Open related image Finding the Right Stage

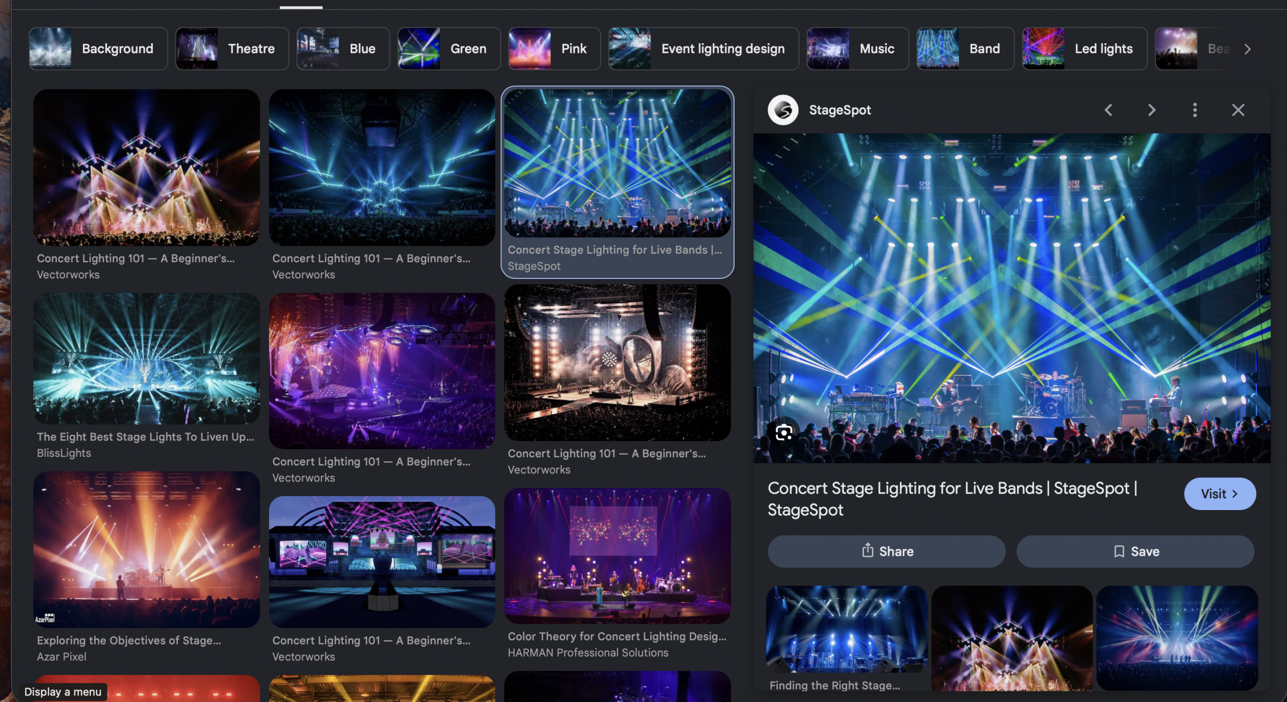tap(847, 629)
